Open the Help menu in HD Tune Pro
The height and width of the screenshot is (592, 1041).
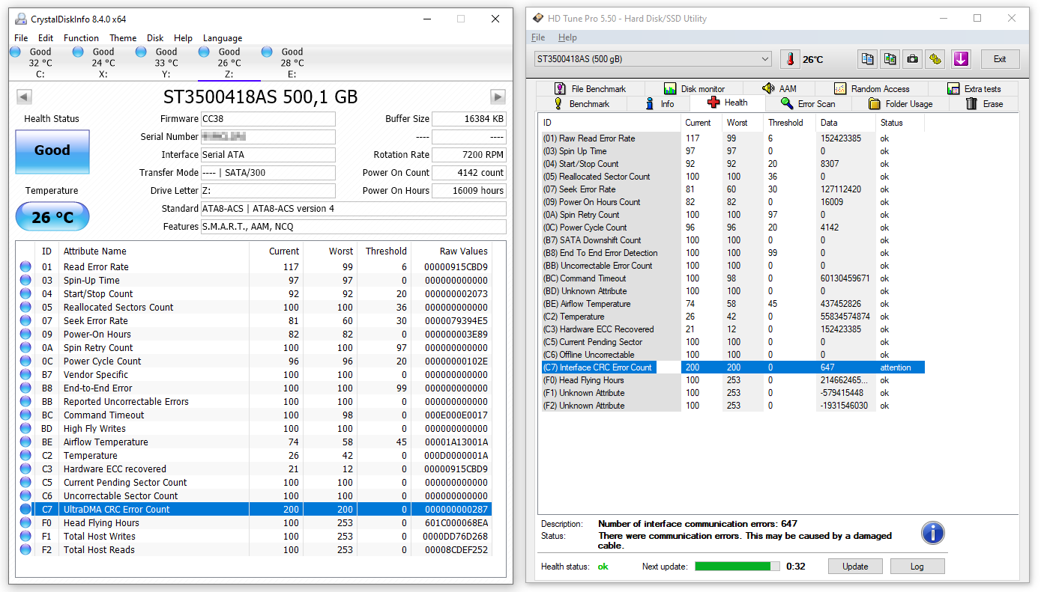pos(567,37)
